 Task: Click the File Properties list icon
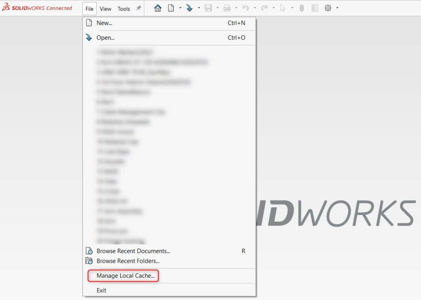[315, 8]
